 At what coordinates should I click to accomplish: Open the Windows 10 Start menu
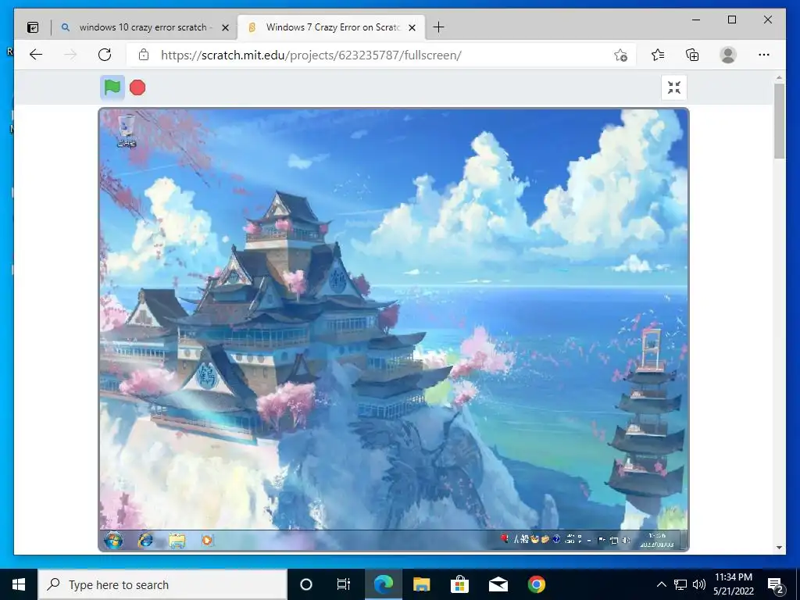point(19,584)
